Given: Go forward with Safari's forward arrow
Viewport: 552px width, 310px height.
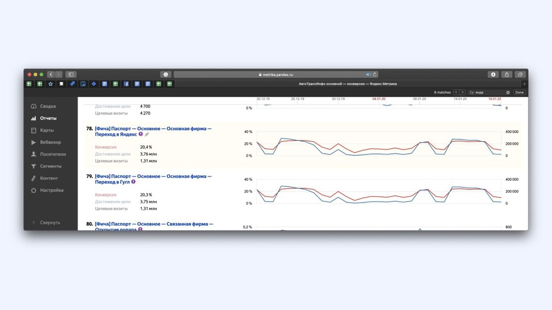Looking at the screenshot, I should click(x=59, y=74).
